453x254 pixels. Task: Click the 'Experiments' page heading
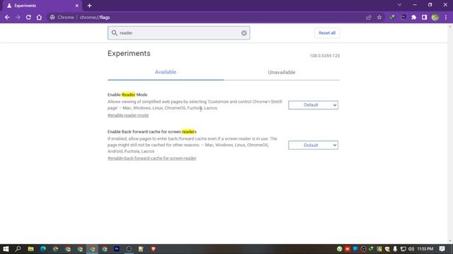[129, 54]
